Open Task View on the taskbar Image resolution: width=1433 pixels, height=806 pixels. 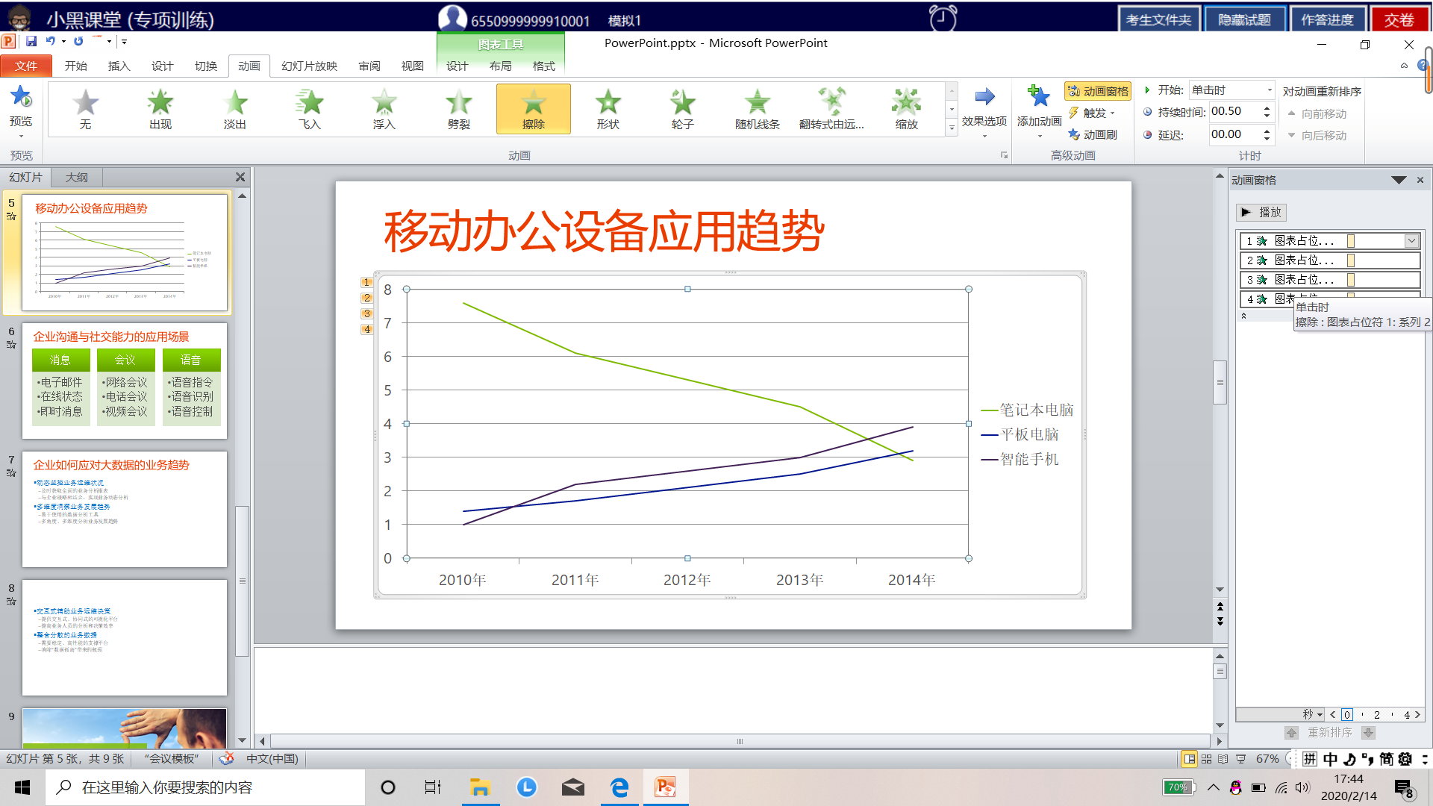coord(432,787)
